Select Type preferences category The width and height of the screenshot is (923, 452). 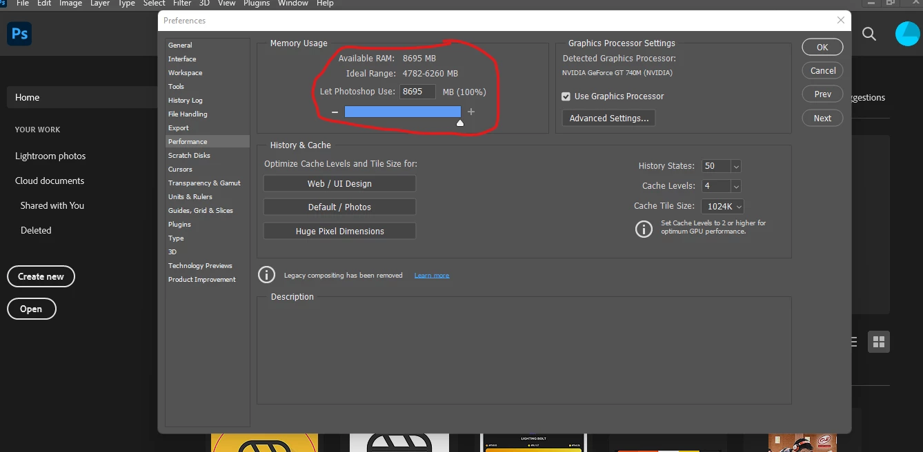208,238
